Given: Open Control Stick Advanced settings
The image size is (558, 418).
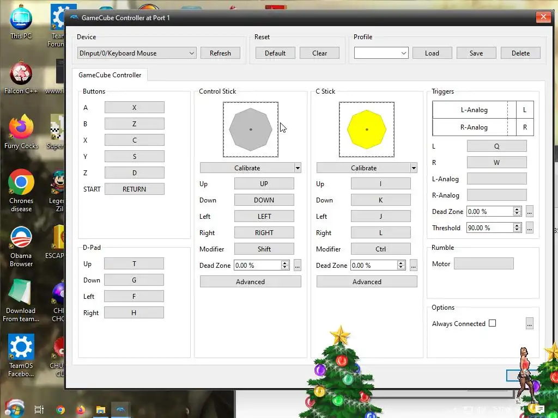Looking at the screenshot, I should click(x=250, y=281).
